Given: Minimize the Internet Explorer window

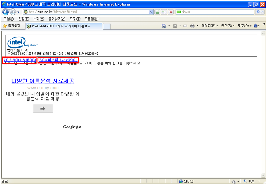Looking at the screenshot, I should tap(251, 4).
